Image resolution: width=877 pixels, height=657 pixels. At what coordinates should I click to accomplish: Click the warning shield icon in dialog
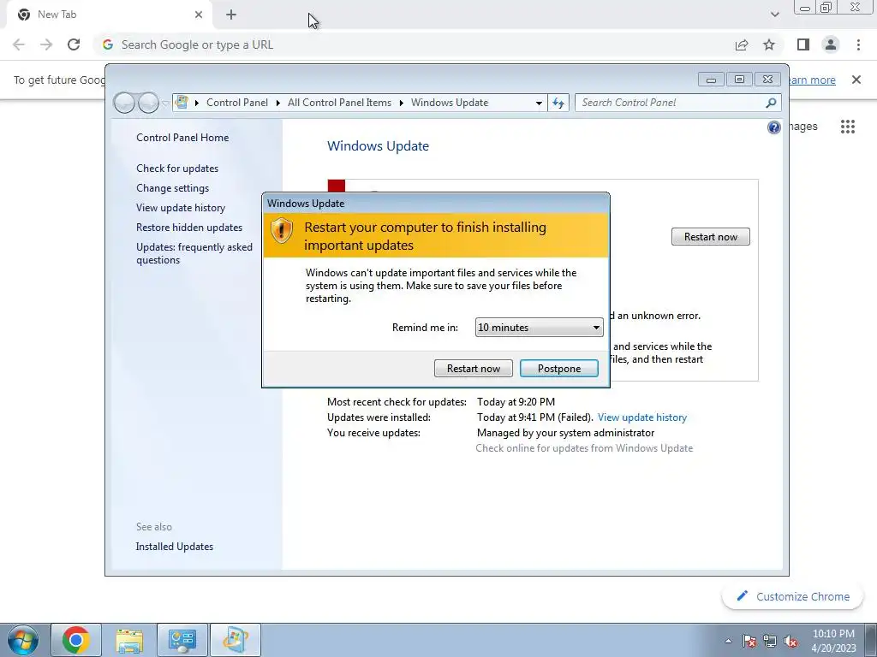pyautogui.click(x=281, y=231)
